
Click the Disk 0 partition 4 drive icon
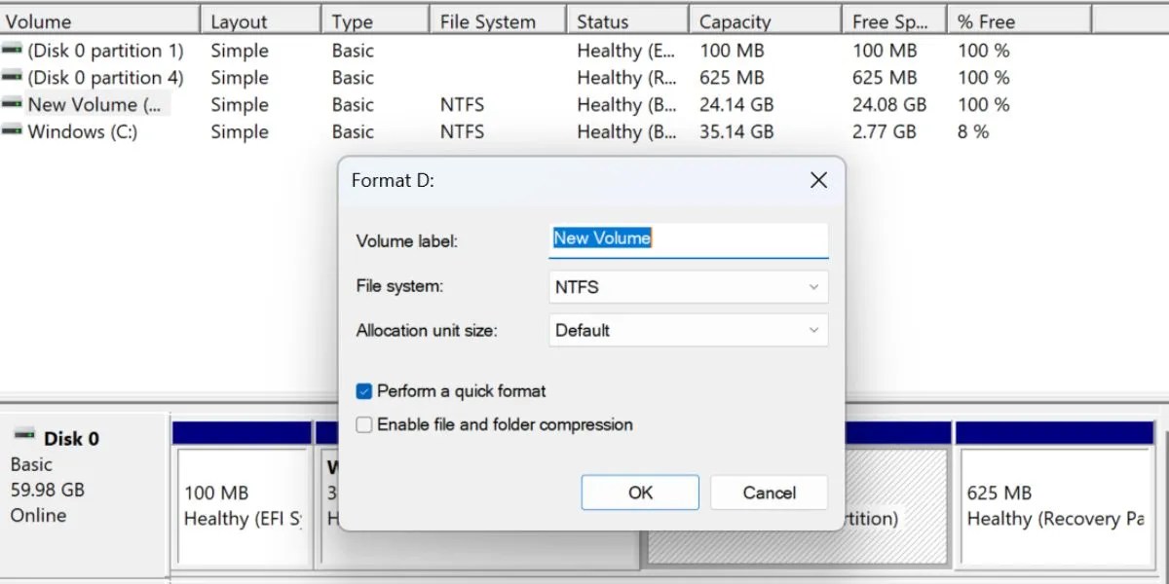tap(10, 78)
